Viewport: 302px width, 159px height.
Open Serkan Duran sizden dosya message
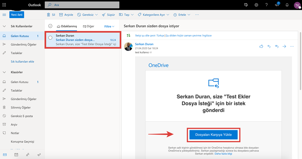click(x=83, y=40)
